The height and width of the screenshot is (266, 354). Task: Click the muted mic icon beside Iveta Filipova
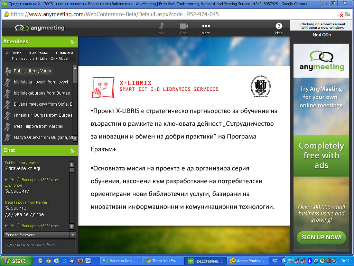coord(8,126)
